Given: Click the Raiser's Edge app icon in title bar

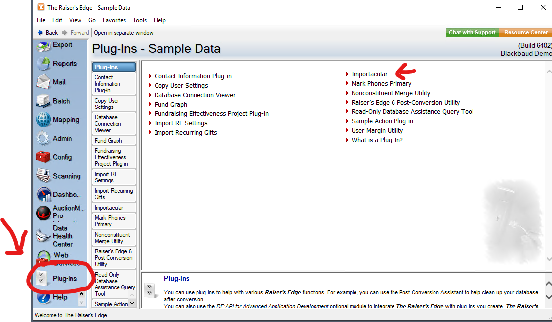Looking at the screenshot, I should pyautogui.click(x=41, y=7).
